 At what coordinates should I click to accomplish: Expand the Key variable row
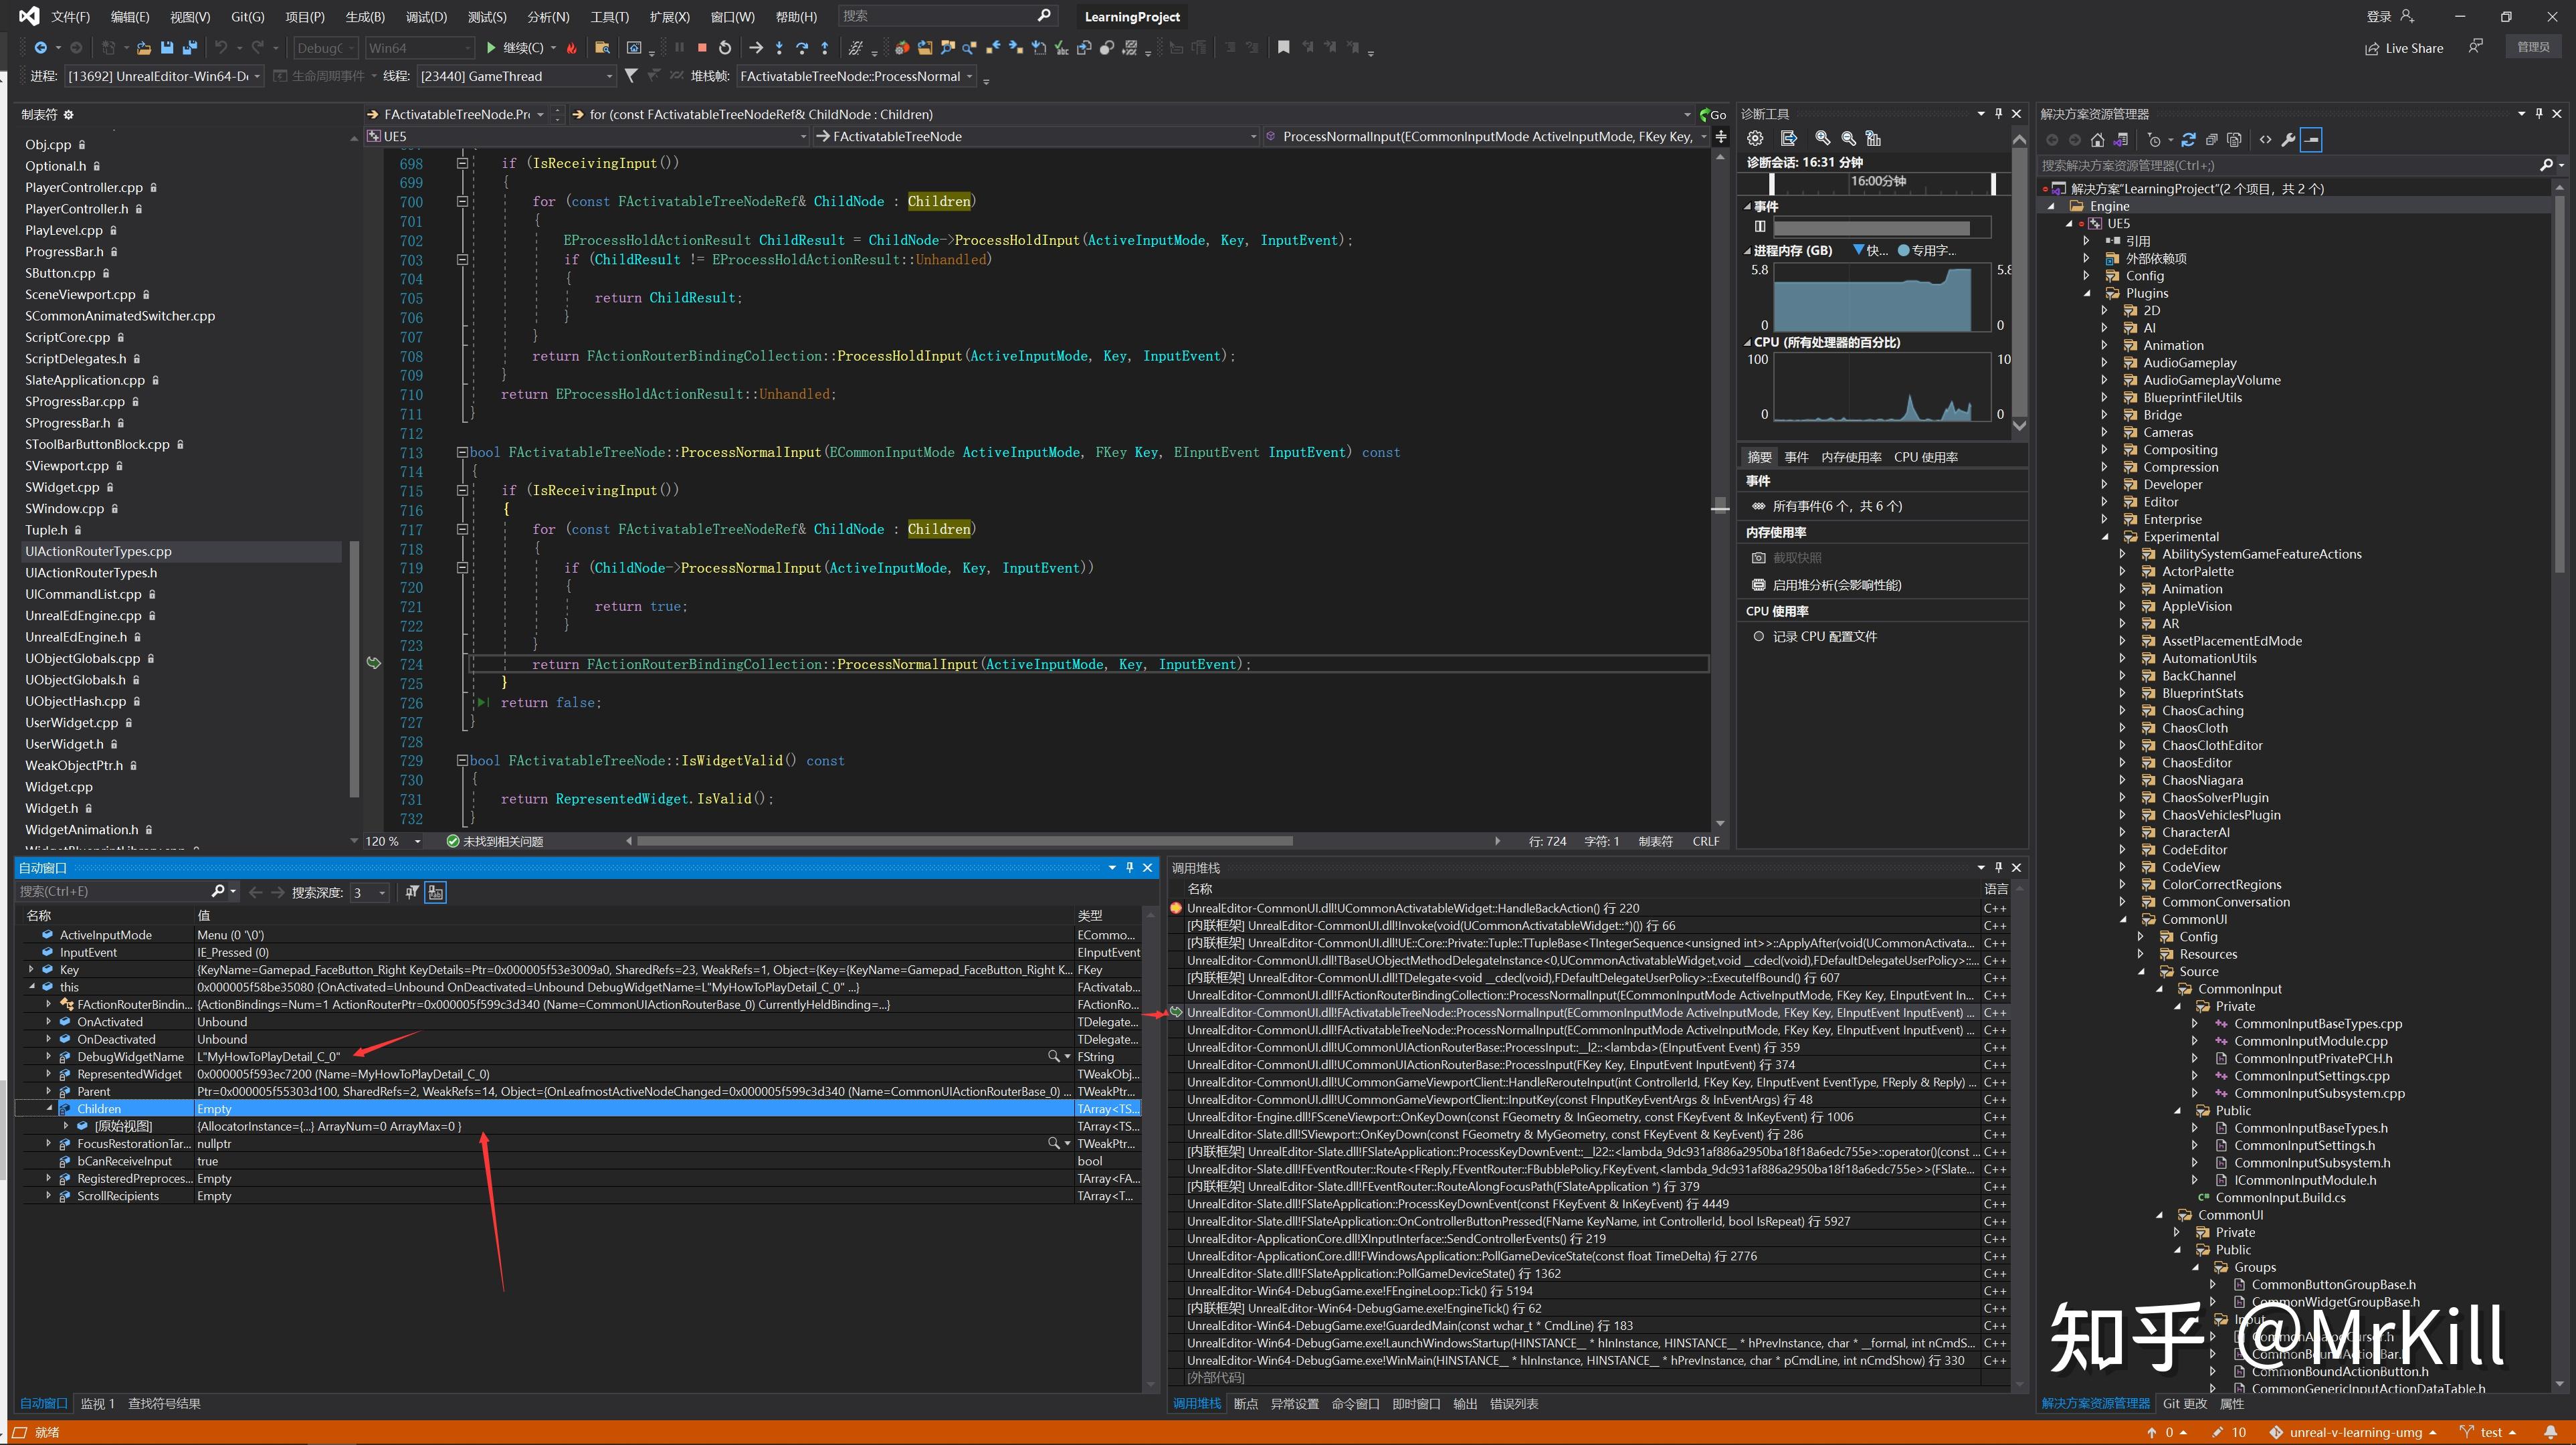coord(31,969)
